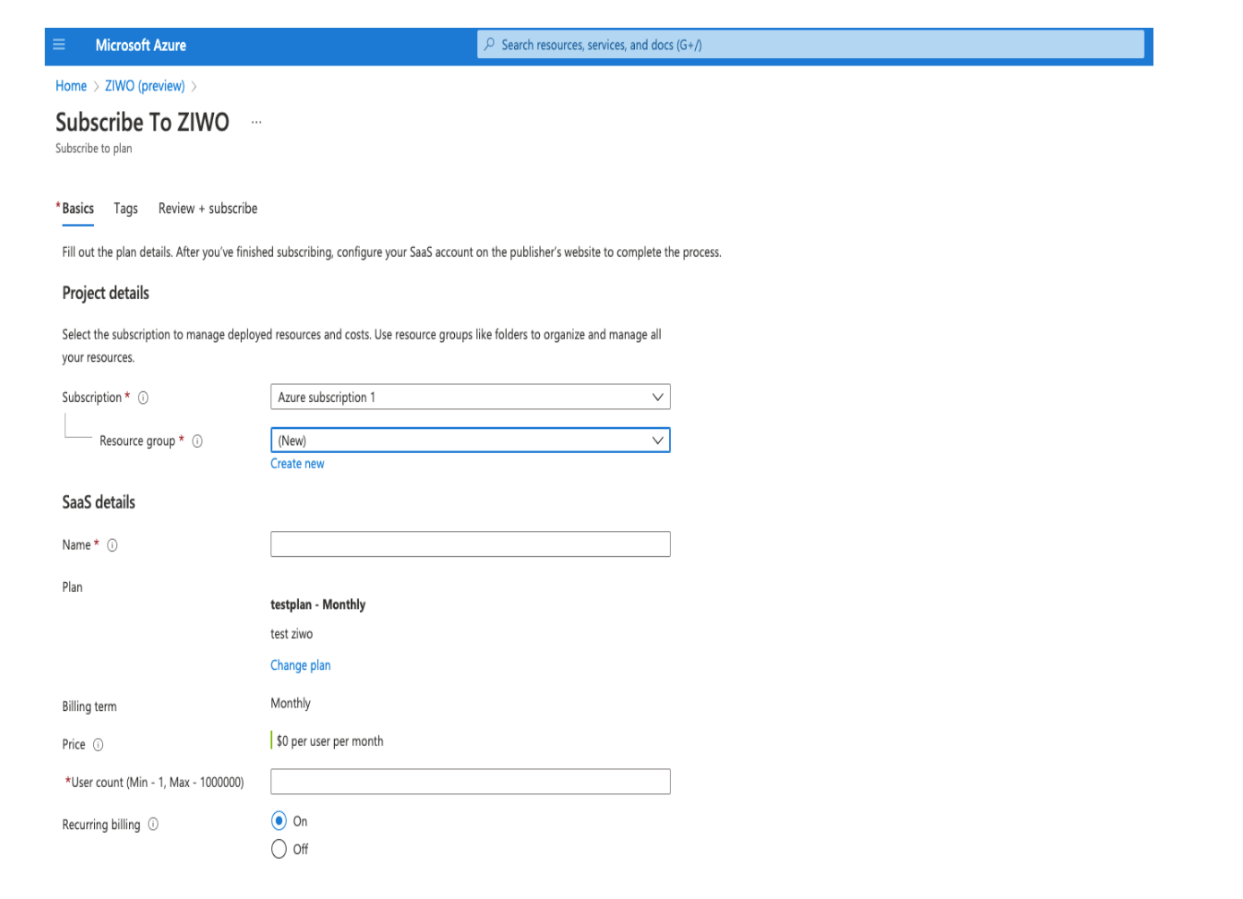Go to ZIWO (preview) breadcrumb

tap(145, 86)
